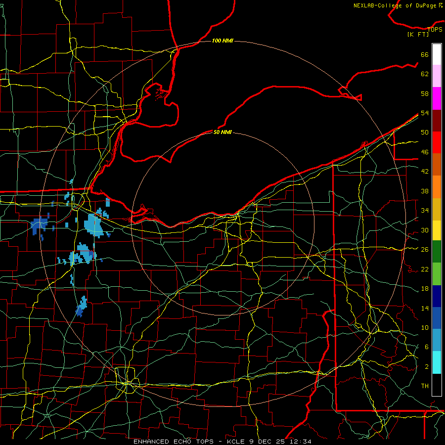Click the 'TH' legend label

425,386
